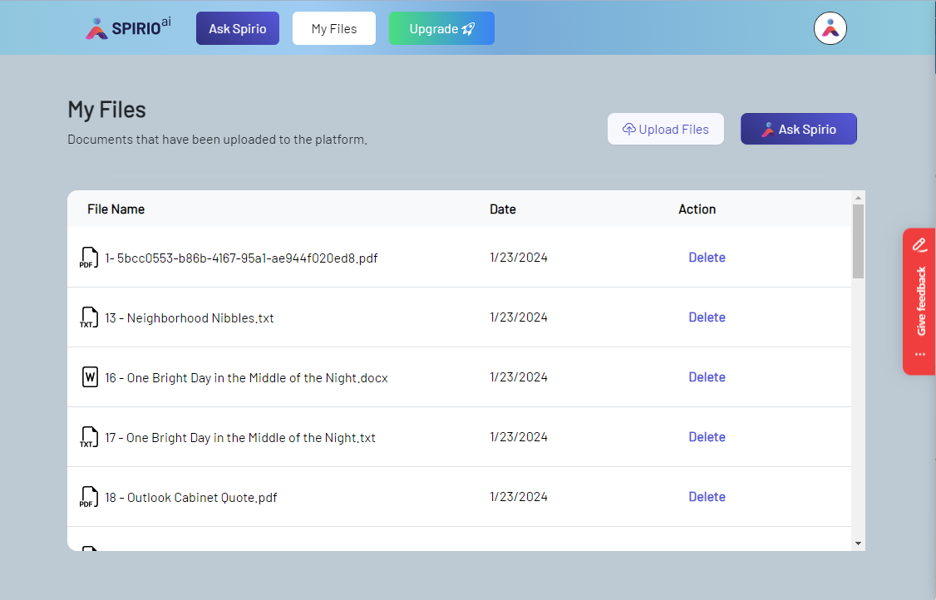
Task: Click file list scrollbar up arrow
Action: pyautogui.click(x=858, y=198)
